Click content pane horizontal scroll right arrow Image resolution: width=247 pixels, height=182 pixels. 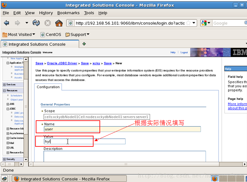point(244,164)
